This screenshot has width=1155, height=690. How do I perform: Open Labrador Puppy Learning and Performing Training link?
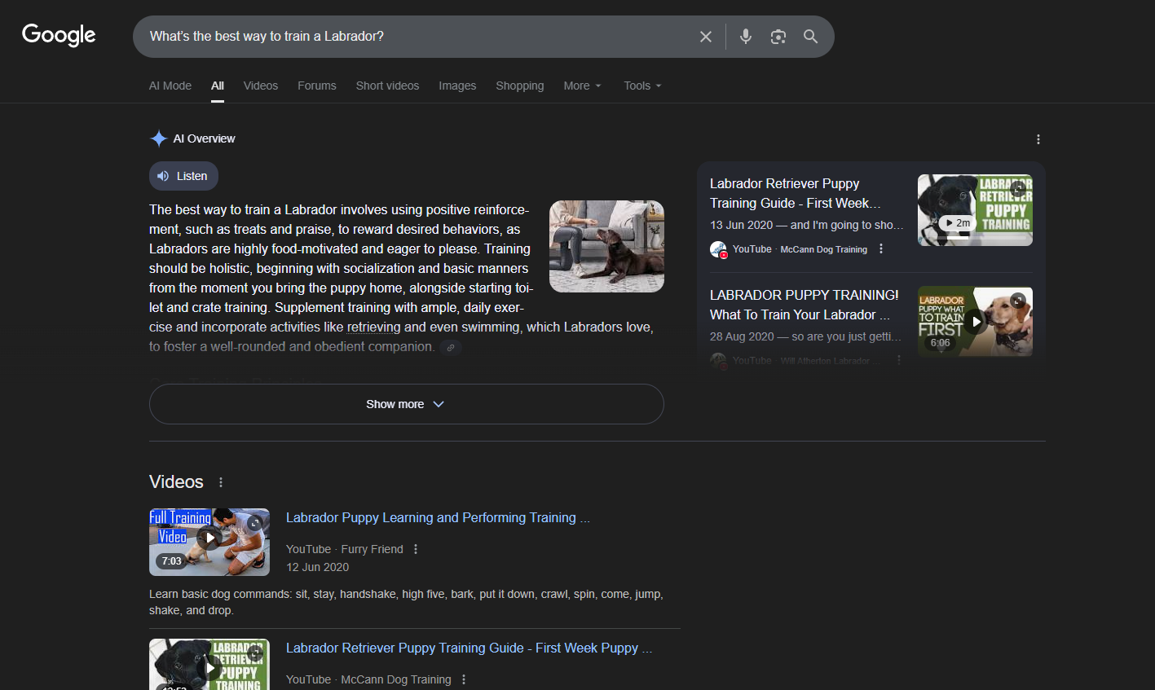(438, 517)
